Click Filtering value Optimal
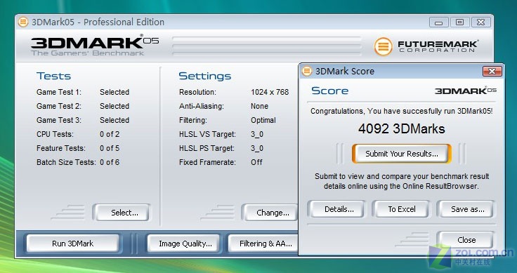 [263, 120]
